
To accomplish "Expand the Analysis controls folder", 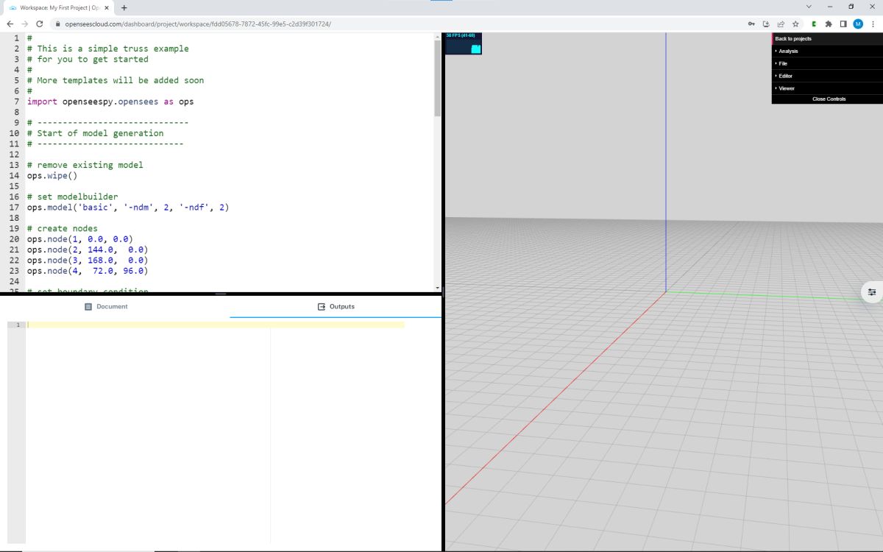I will click(827, 51).
